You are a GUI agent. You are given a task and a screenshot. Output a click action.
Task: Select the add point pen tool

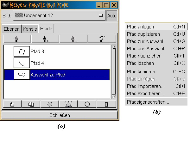pyautogui.click(x=45, y=39)
